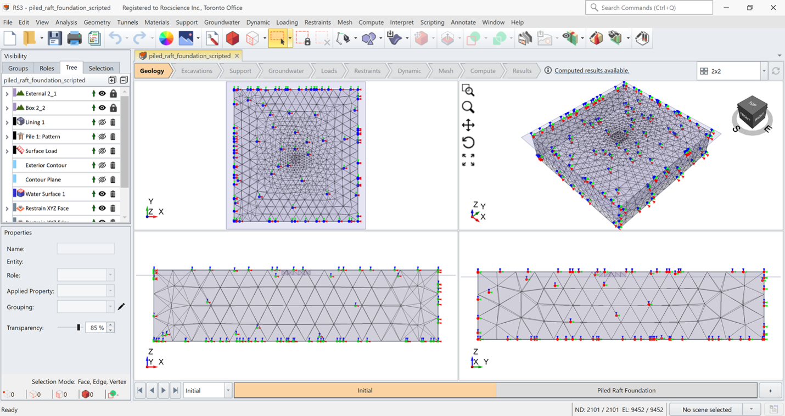This screenshot has width=785, height=416.
Task: Click the rotate icon in 3D view
Action: coord(468,142)
